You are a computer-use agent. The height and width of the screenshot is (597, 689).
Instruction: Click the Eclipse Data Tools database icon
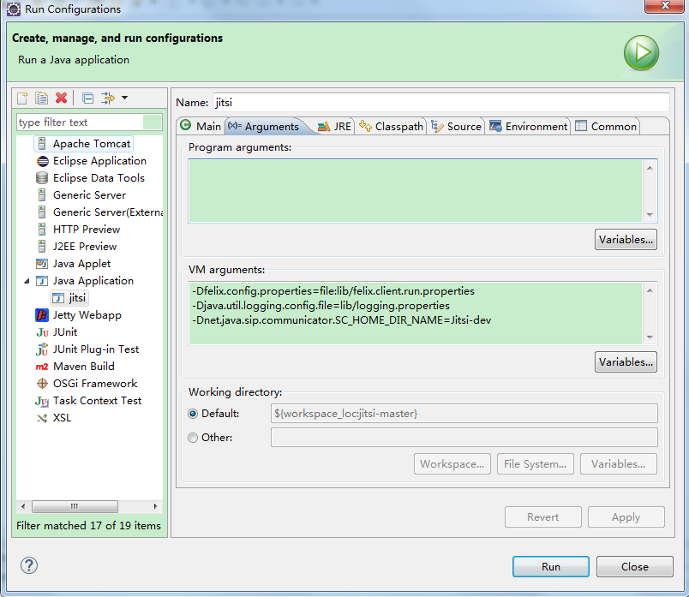pyautogui.click(x=42, y=178)
